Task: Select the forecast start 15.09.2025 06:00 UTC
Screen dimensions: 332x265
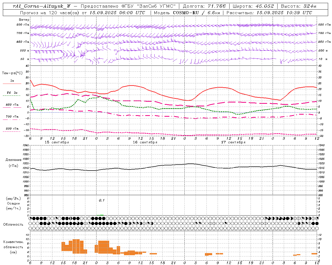Action: pyautogui.click(x=117, y=13)
